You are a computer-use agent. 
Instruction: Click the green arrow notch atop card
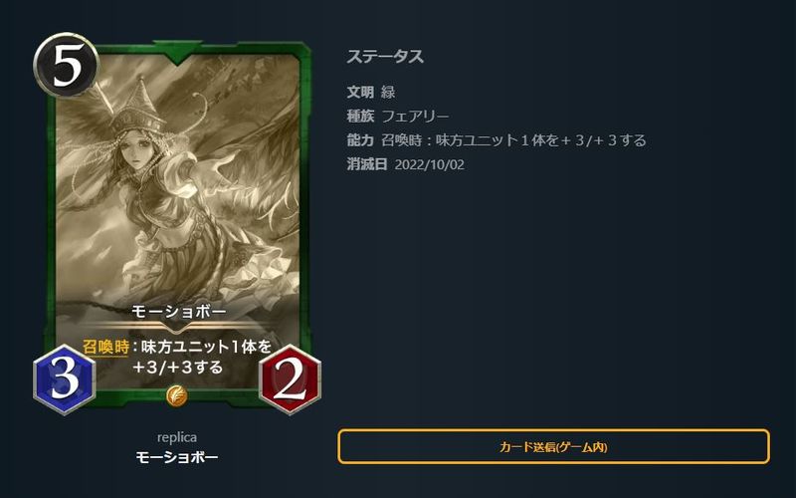[177, 52]
